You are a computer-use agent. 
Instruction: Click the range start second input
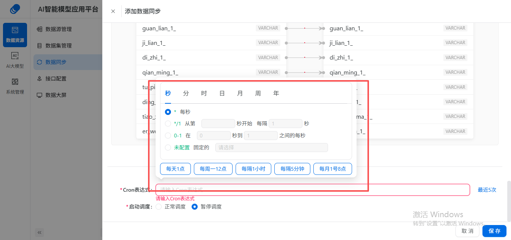(x=214, y=136)
